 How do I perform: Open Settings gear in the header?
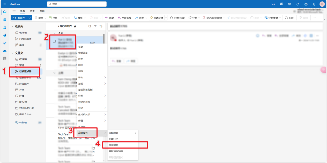(x=306, y=4)
